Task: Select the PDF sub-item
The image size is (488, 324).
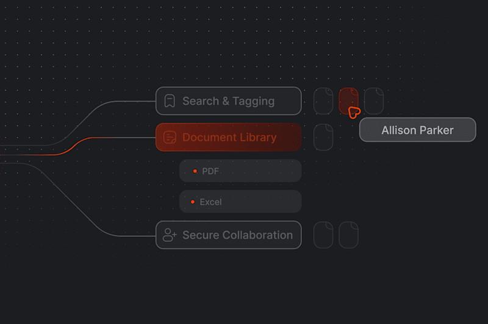Action: [240, 171]
